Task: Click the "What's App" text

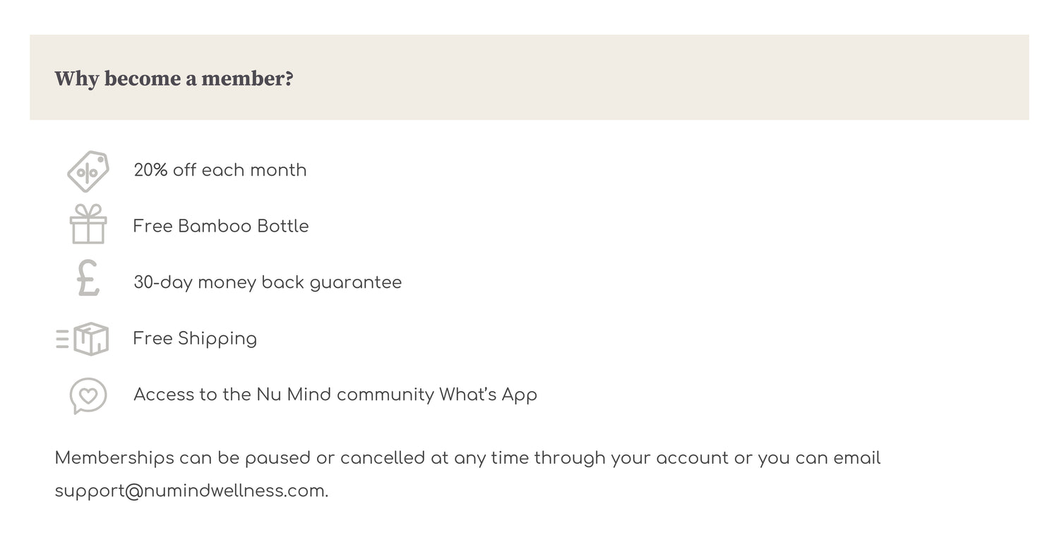Action: pos(488,395)
